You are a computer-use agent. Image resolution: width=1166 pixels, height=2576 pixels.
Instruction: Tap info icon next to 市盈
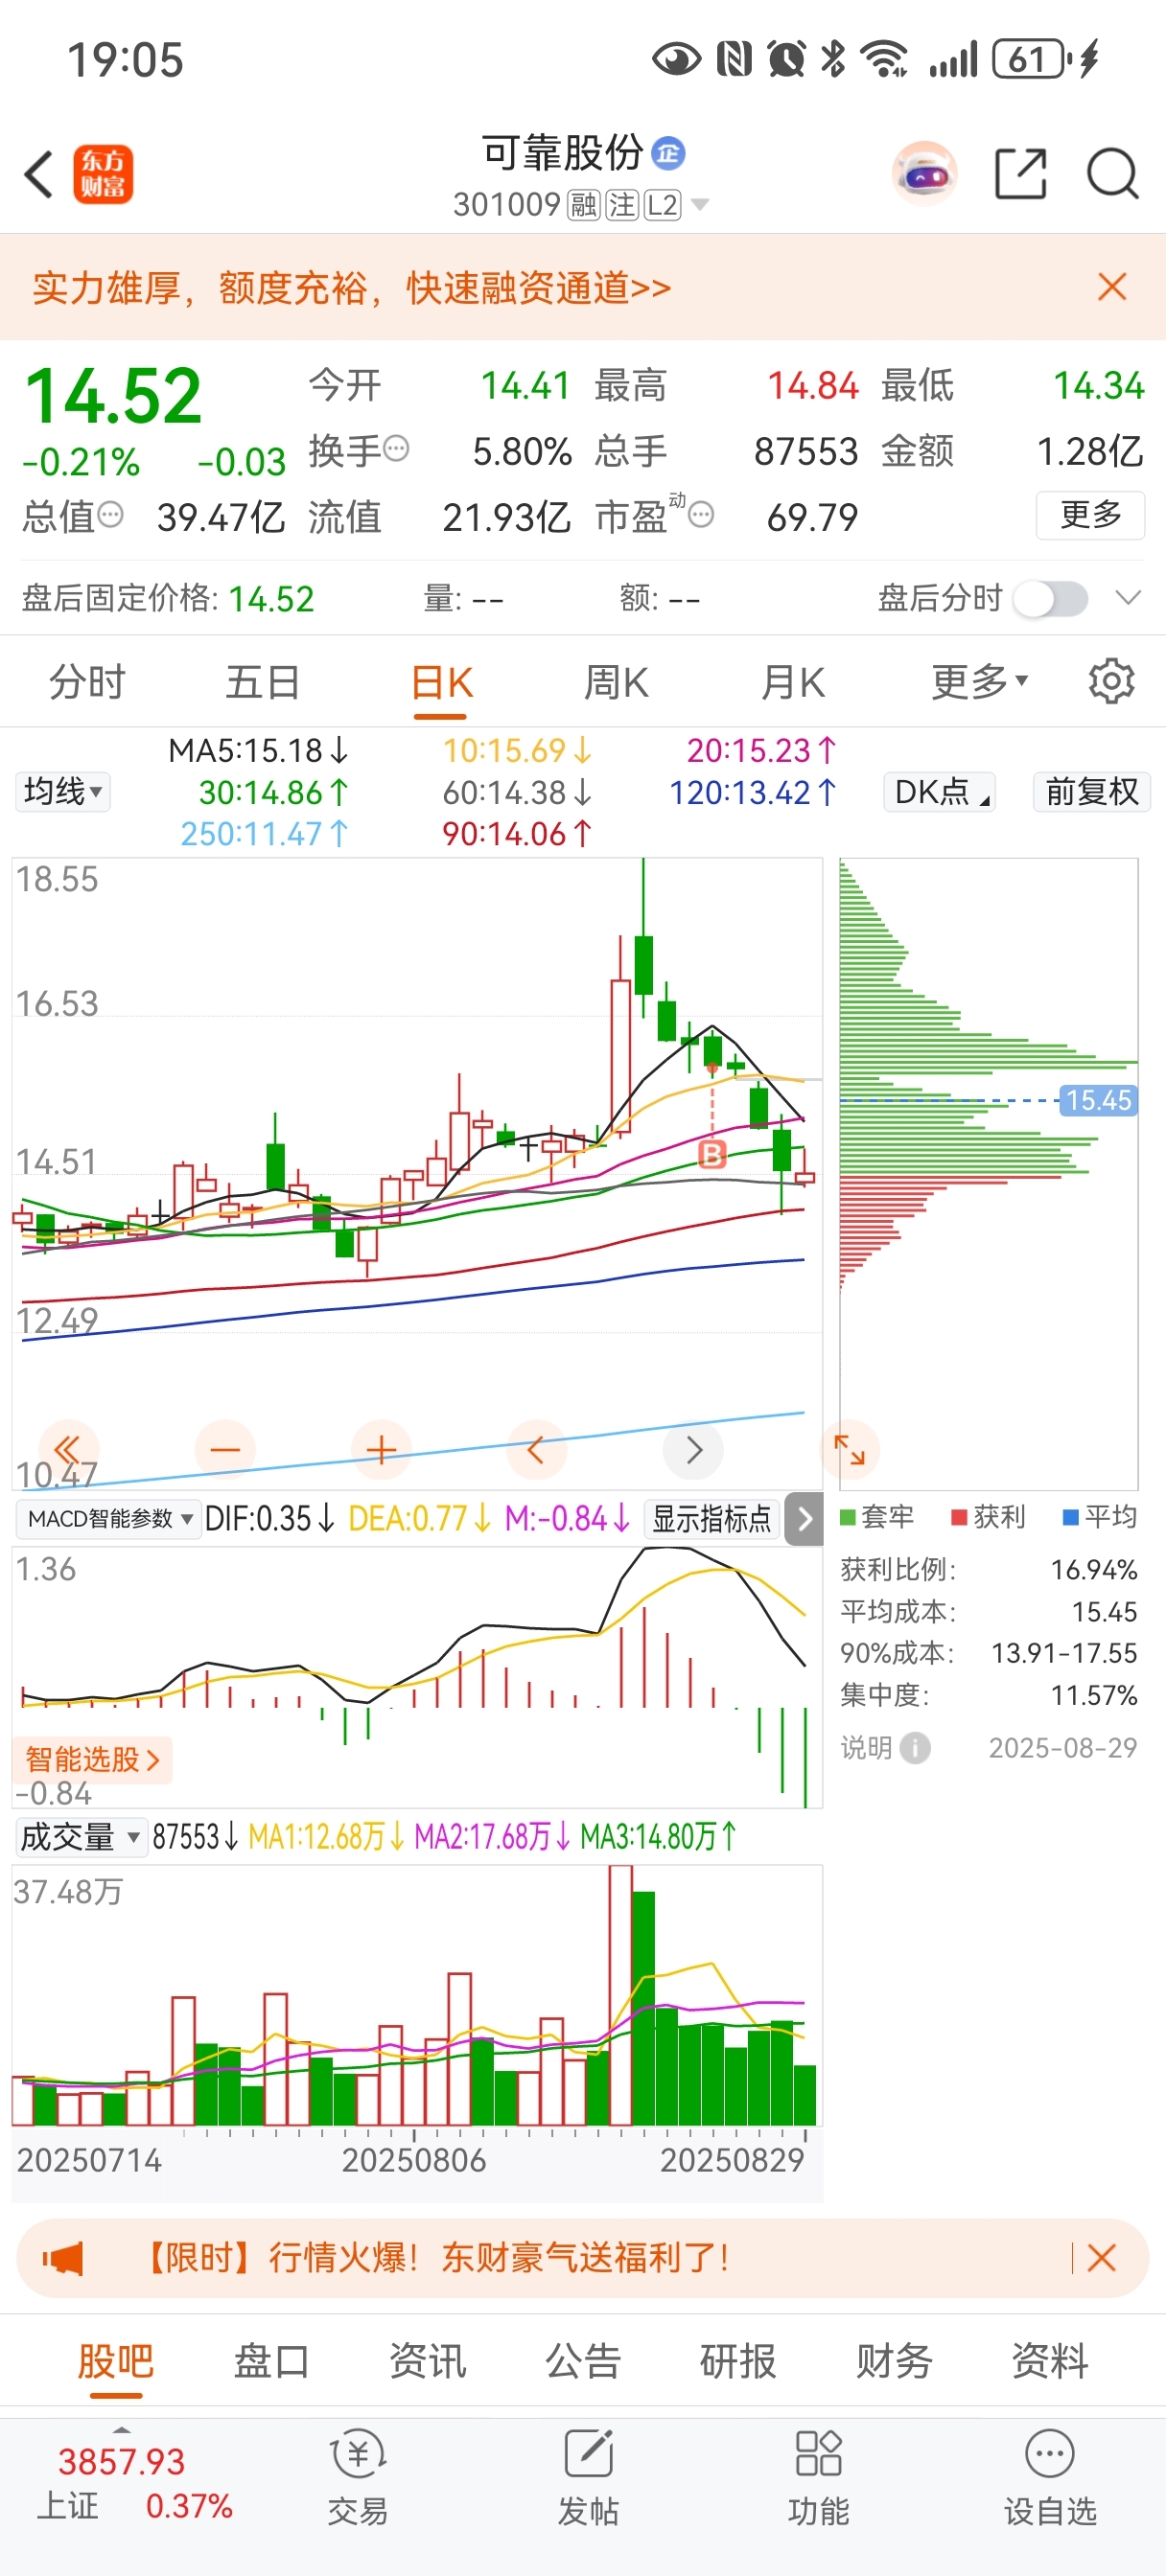[702, 515]
